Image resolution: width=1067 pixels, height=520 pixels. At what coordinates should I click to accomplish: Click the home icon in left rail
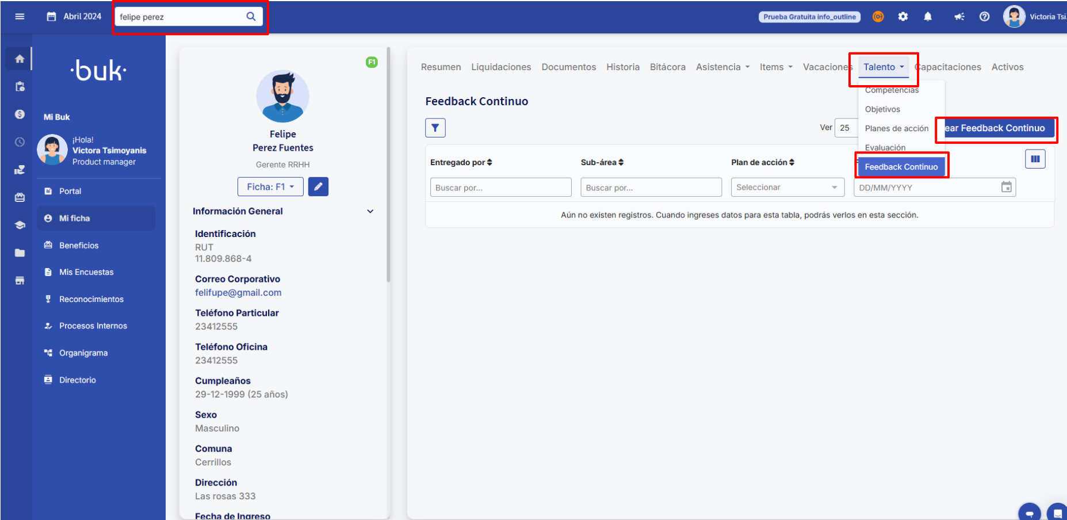click(x=20, y=59)
